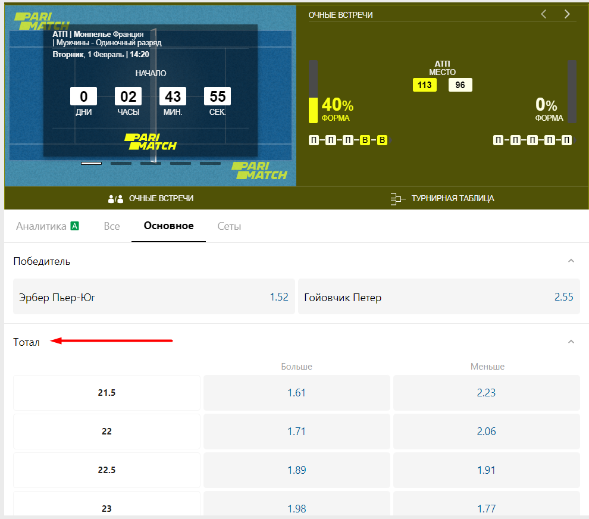Go to previous head-to-head slide arrow

(544, 14)
